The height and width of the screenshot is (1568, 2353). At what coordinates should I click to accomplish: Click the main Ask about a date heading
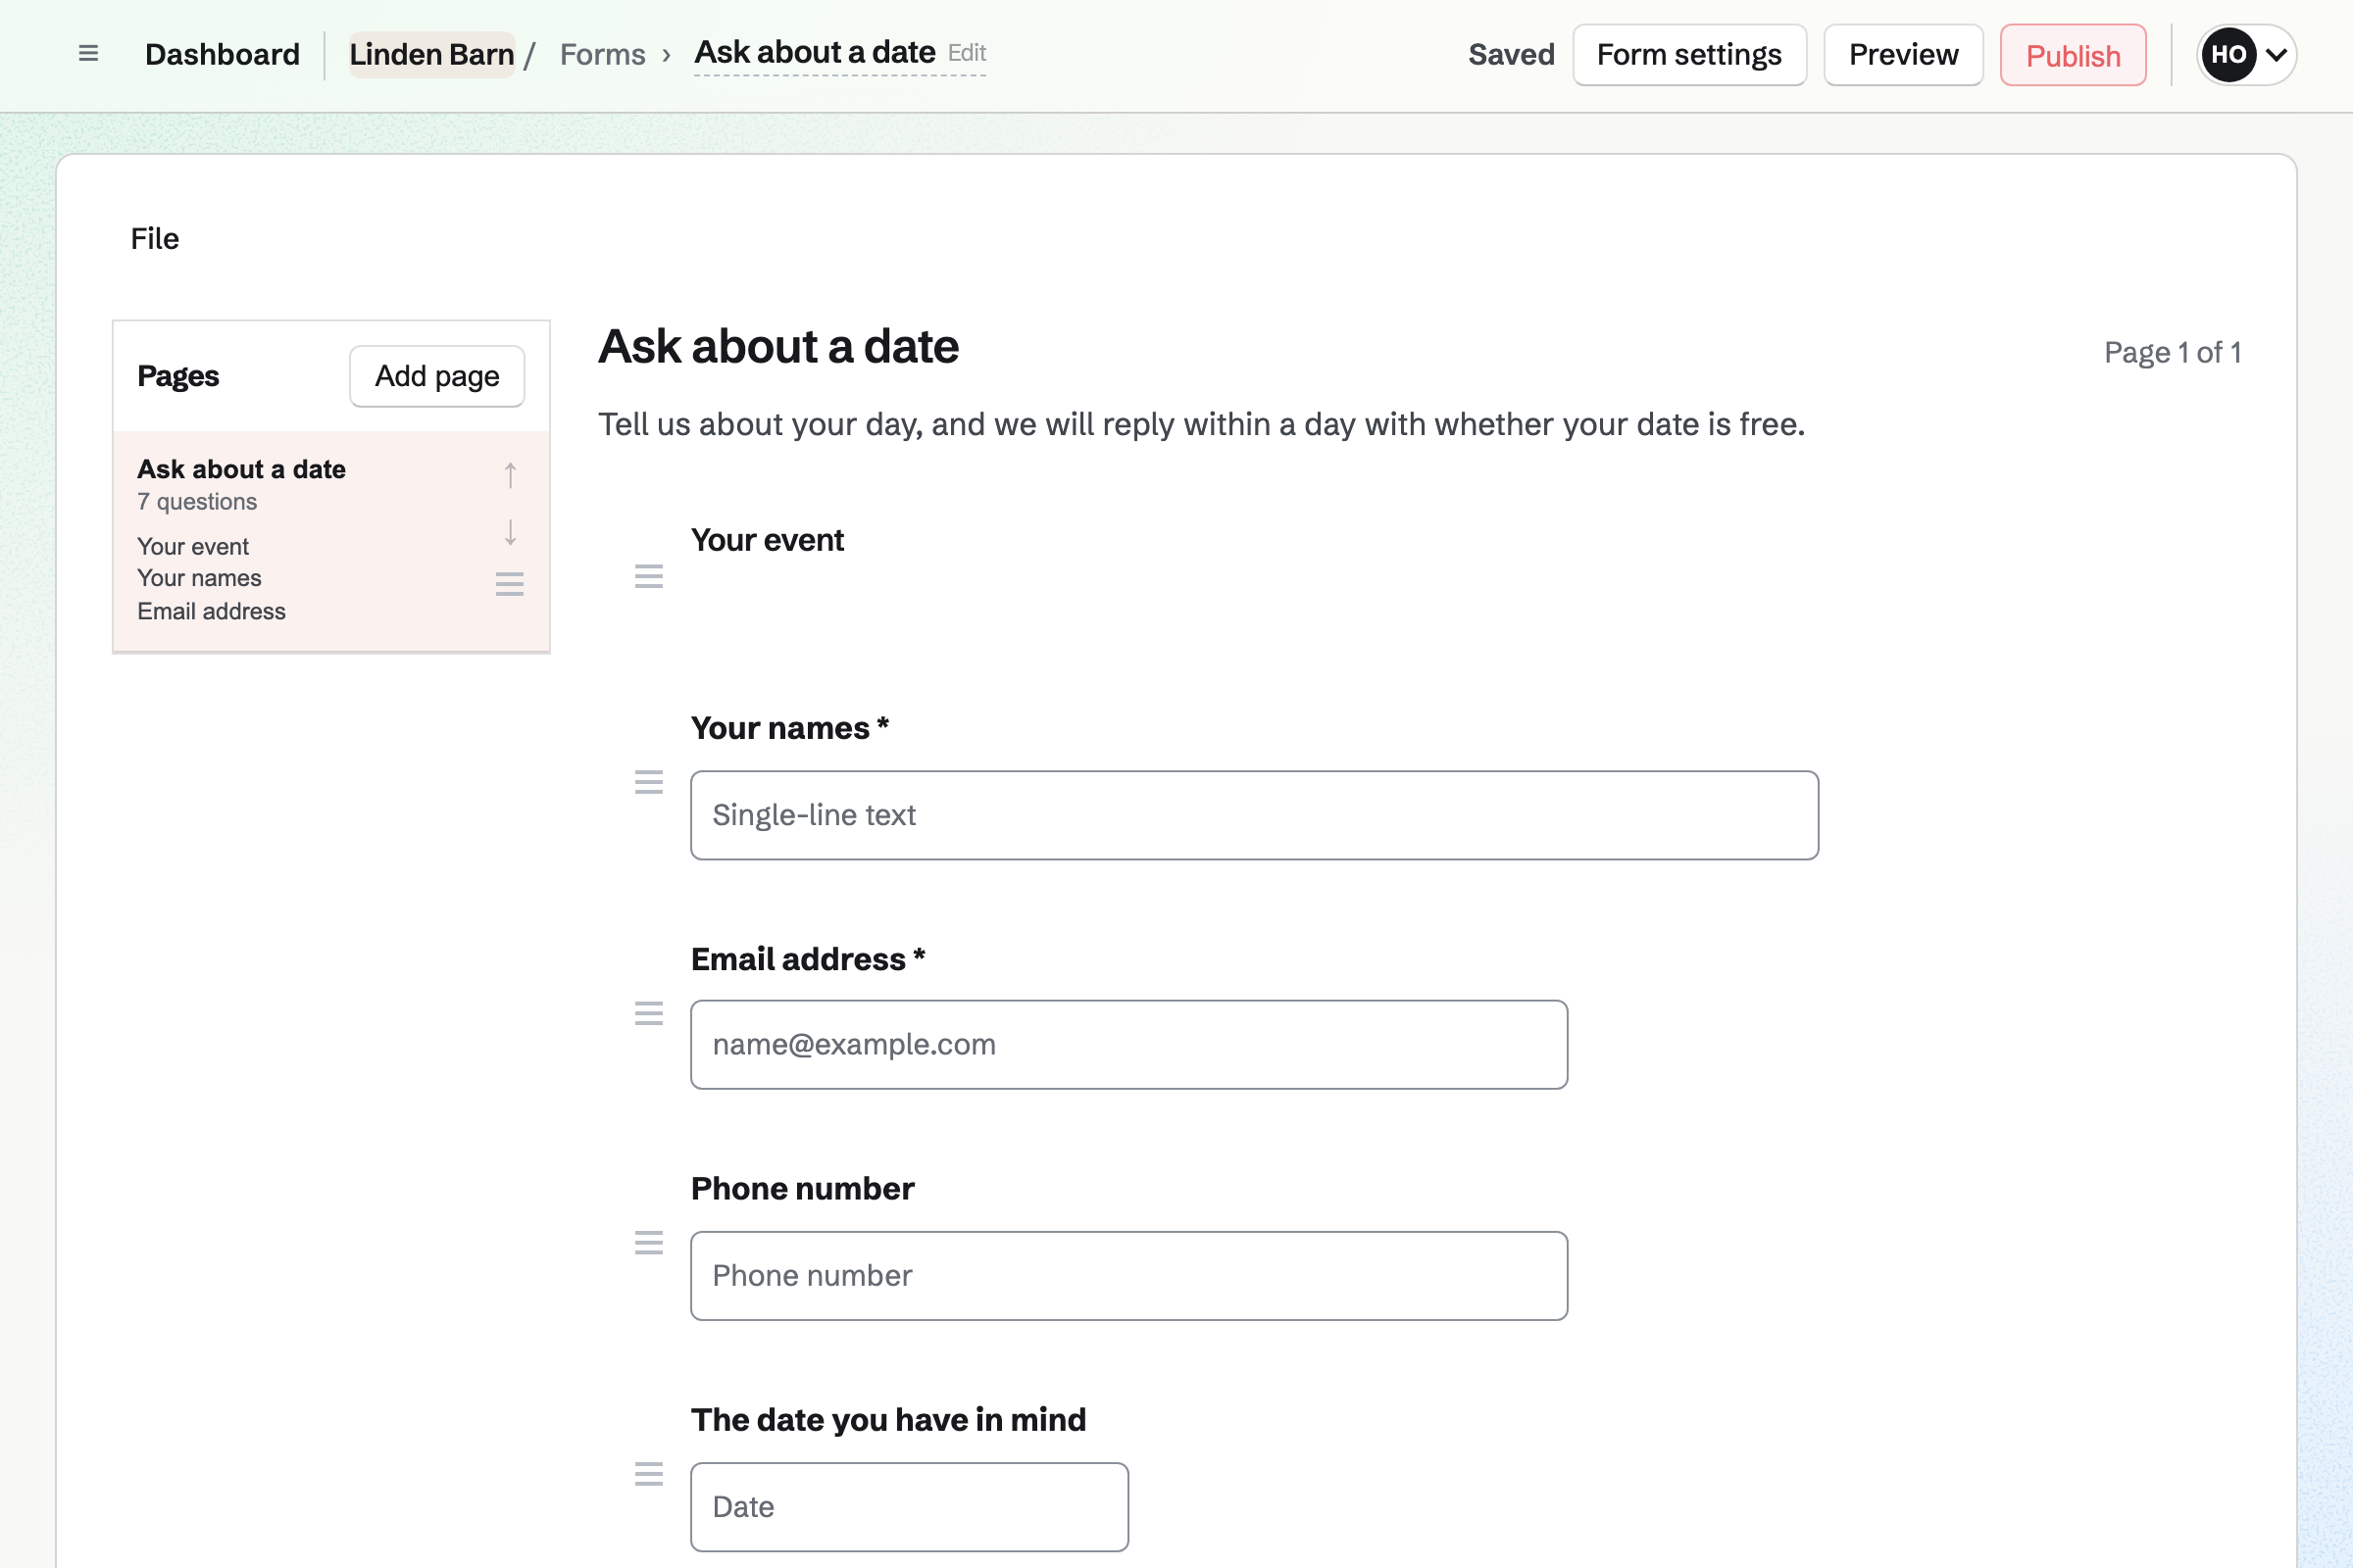pos(778,347)
